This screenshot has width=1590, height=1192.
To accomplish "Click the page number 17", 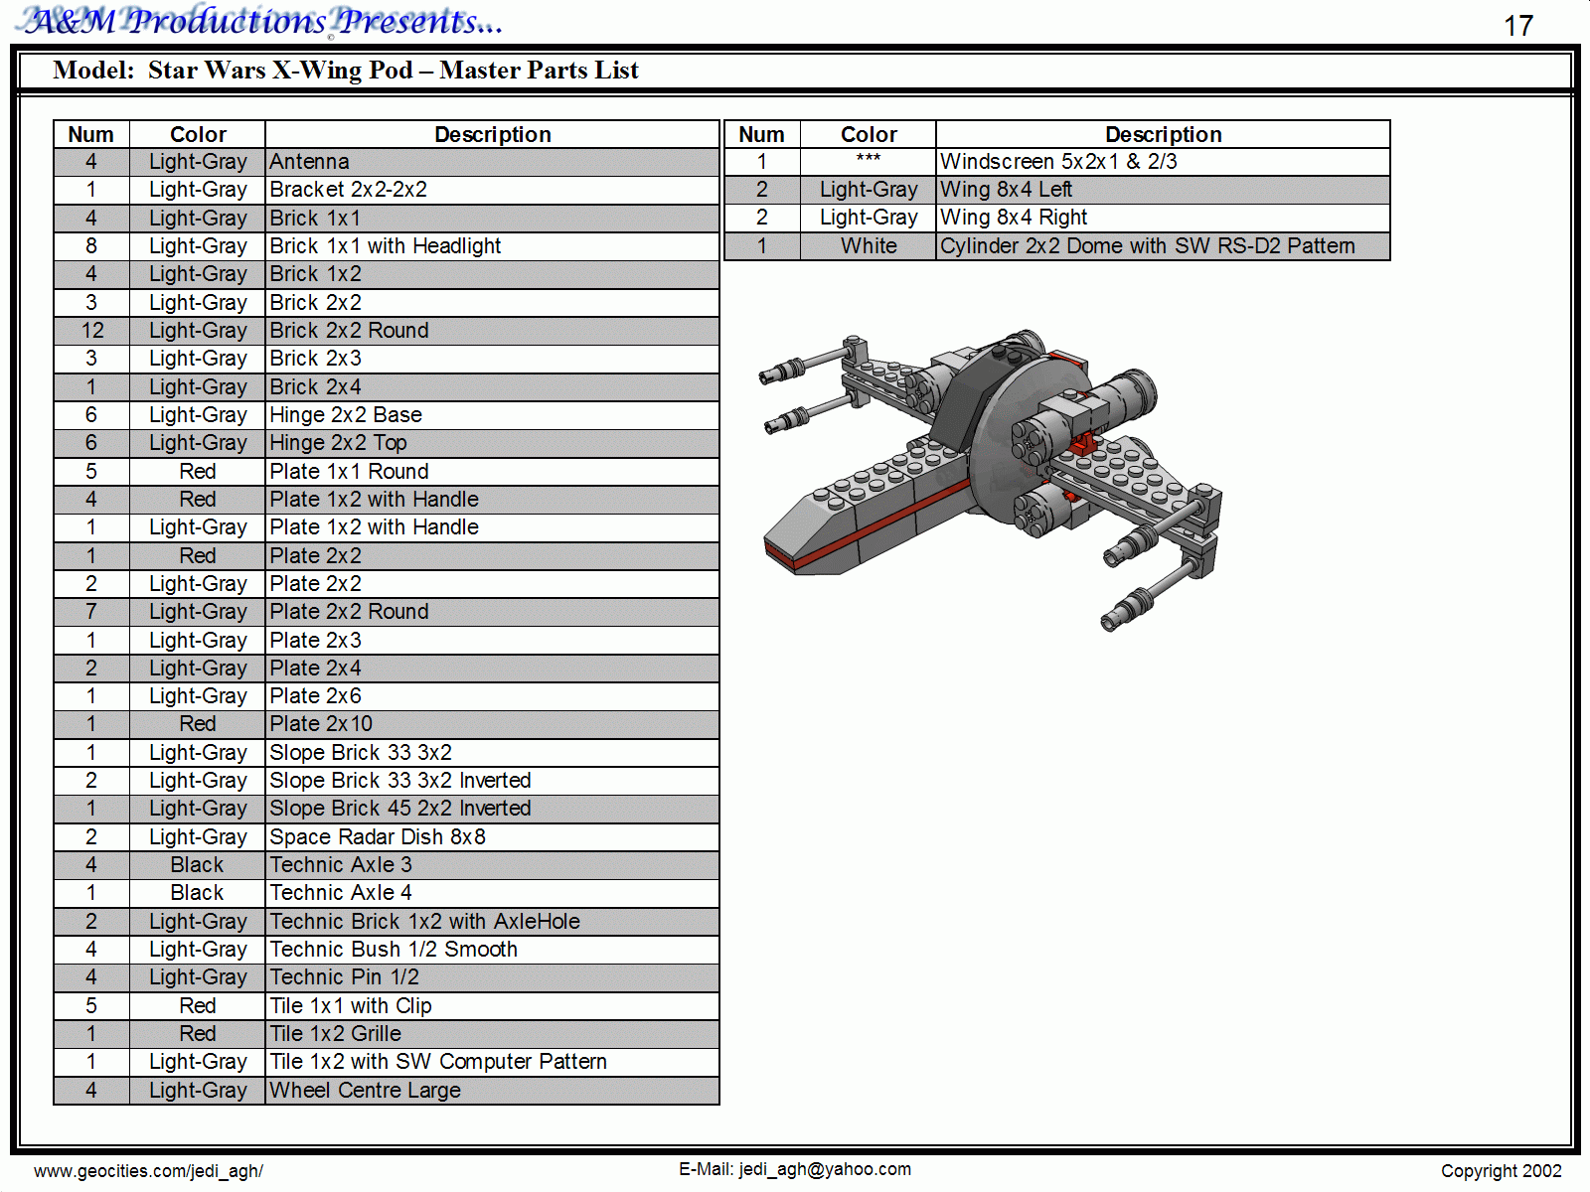I will point(1518,25).
